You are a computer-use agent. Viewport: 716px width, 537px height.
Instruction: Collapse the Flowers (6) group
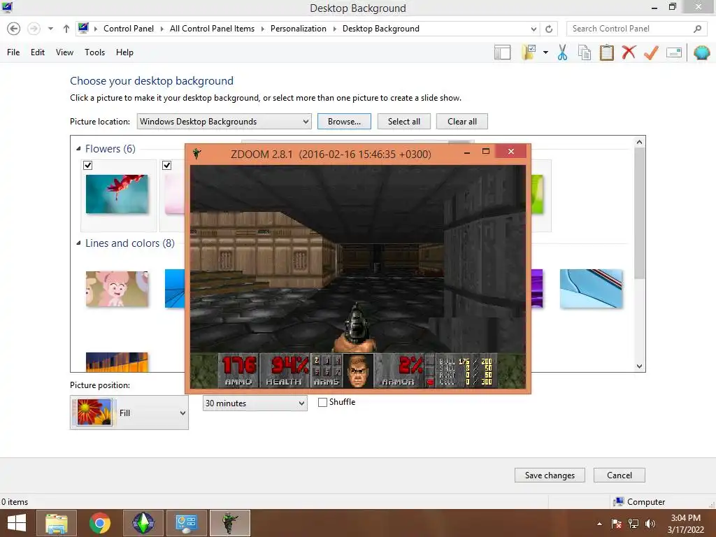coord(78,149)
